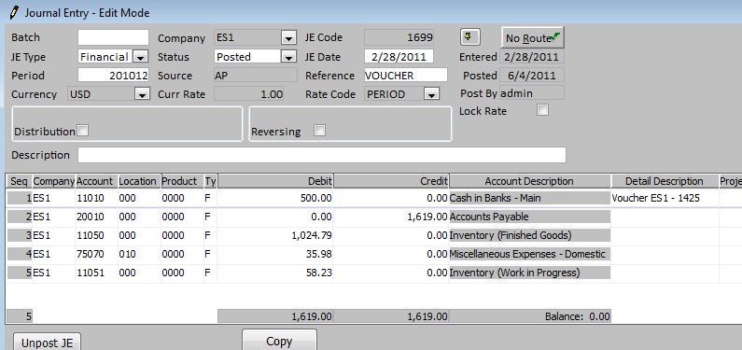742x350 pixels.
Task: Click the Detail Description column header
Action: click(665, 181)
